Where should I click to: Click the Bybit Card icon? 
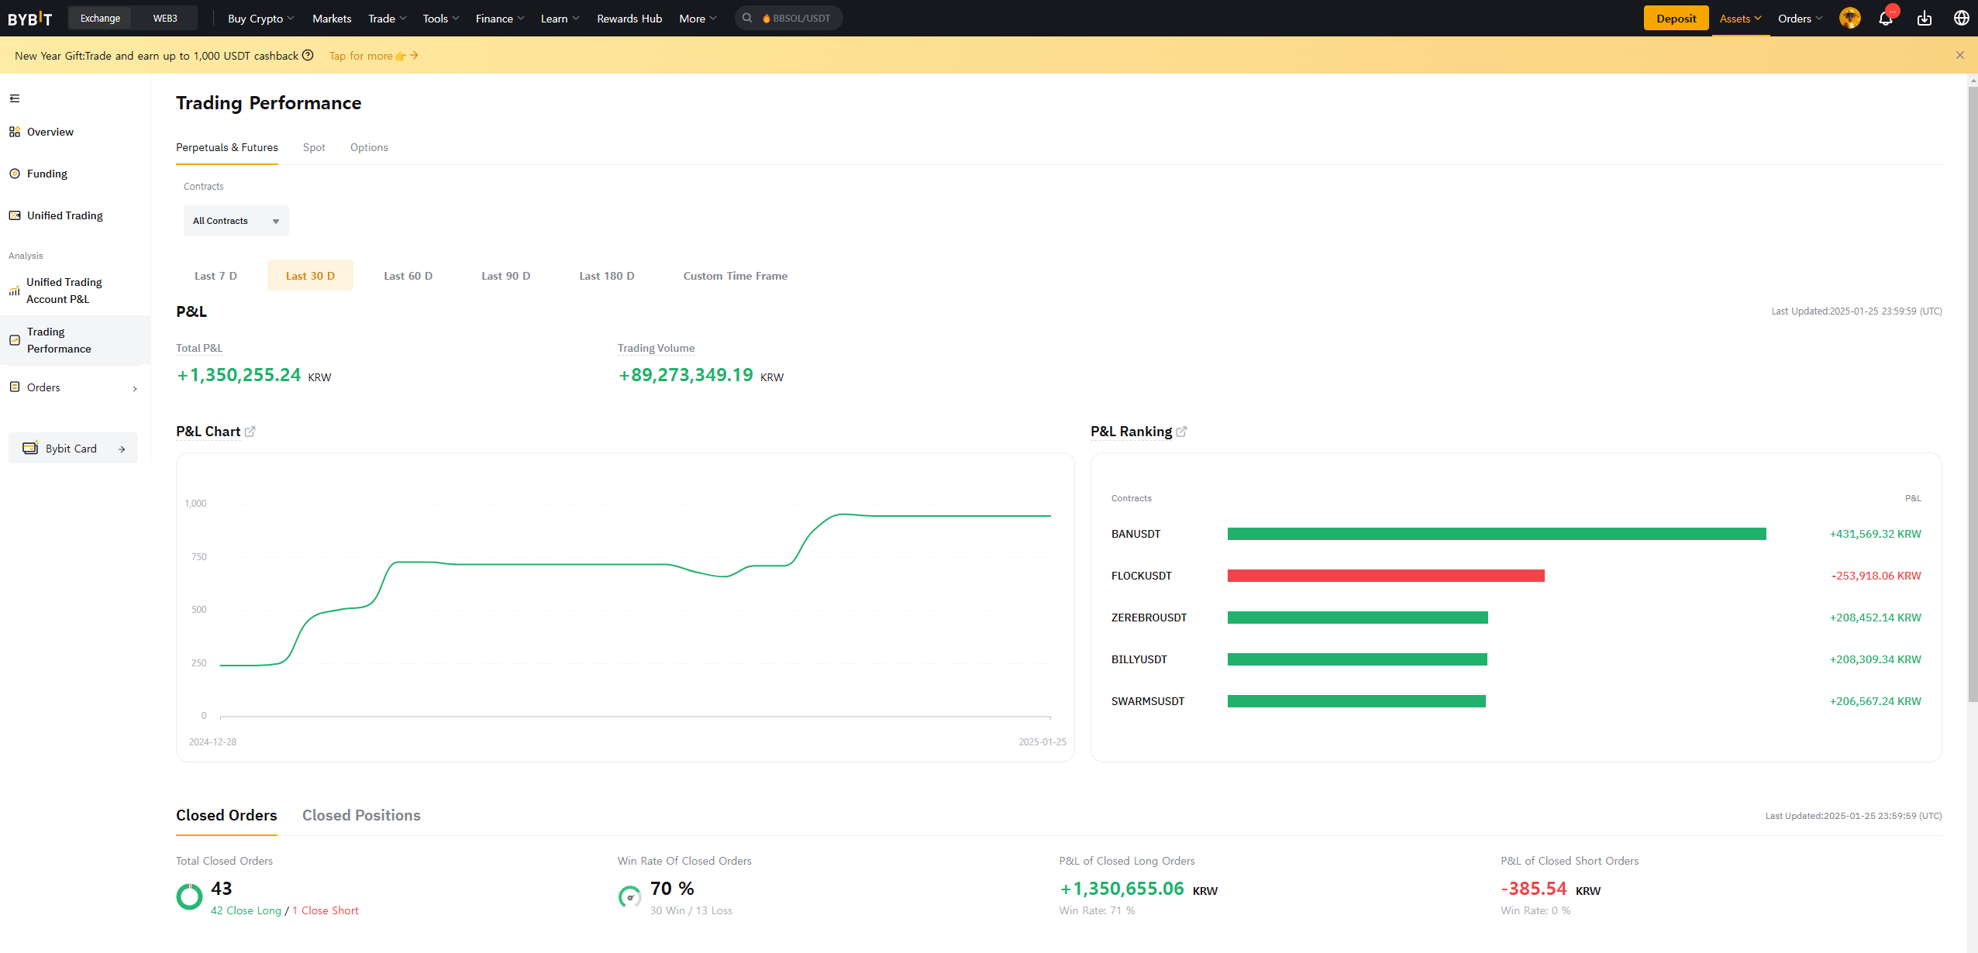coord(30,448)
